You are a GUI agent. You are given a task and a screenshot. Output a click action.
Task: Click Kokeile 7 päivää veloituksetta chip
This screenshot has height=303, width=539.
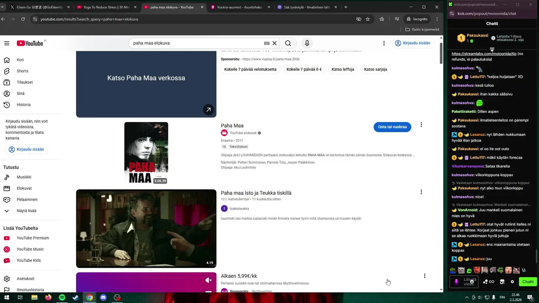click(x=250, y=69)
